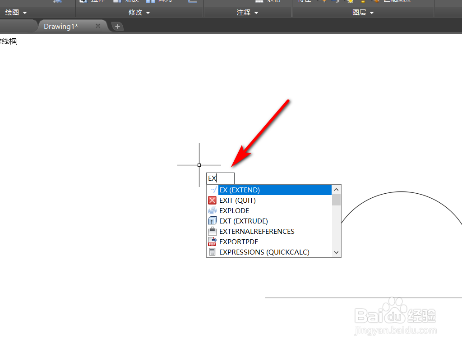Click the EX command input field
The width and height of the screenshot is (462, 346).
coord(220,178)
